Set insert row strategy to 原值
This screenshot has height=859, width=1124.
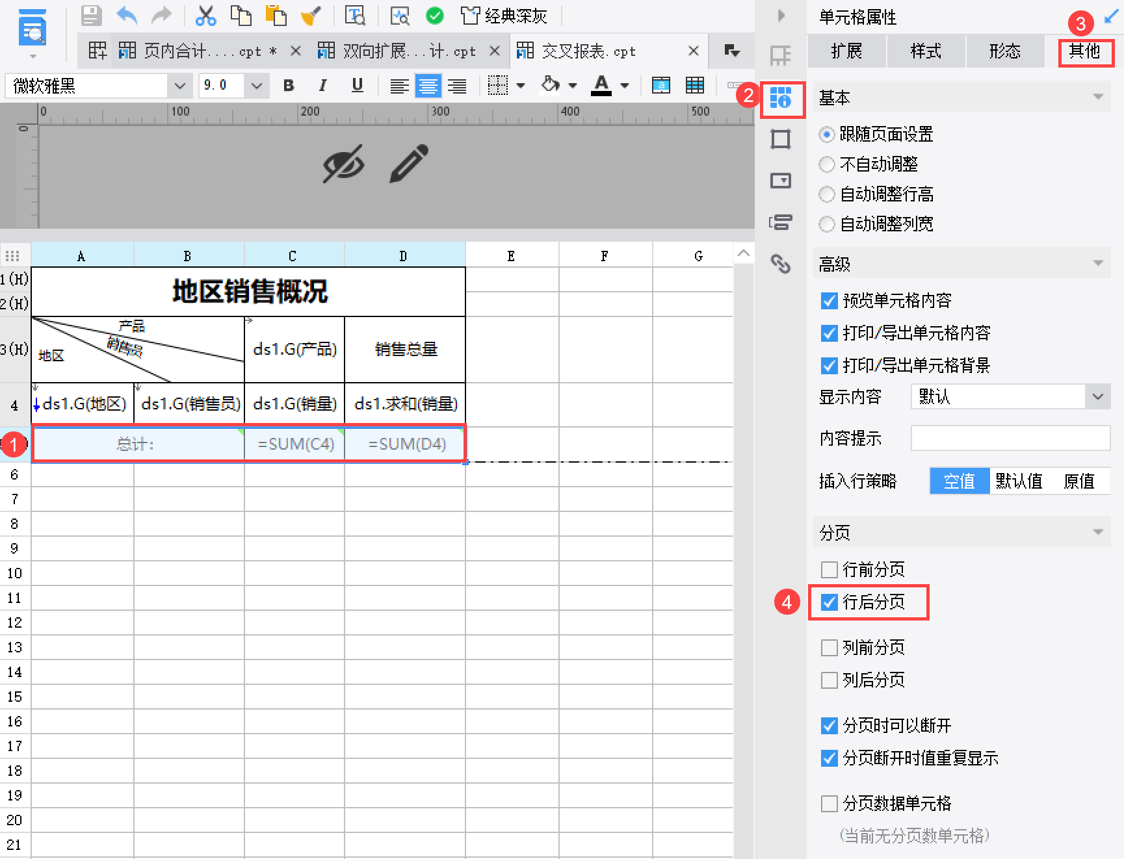(1079, 481)
